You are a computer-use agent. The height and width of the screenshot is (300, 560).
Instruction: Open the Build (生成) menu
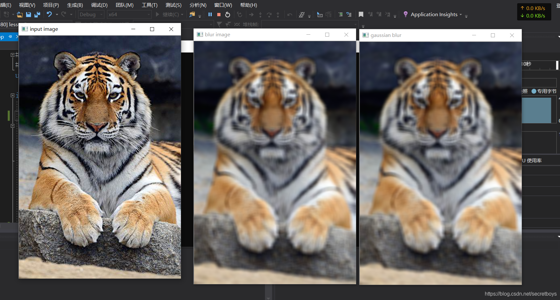(75, 5)
